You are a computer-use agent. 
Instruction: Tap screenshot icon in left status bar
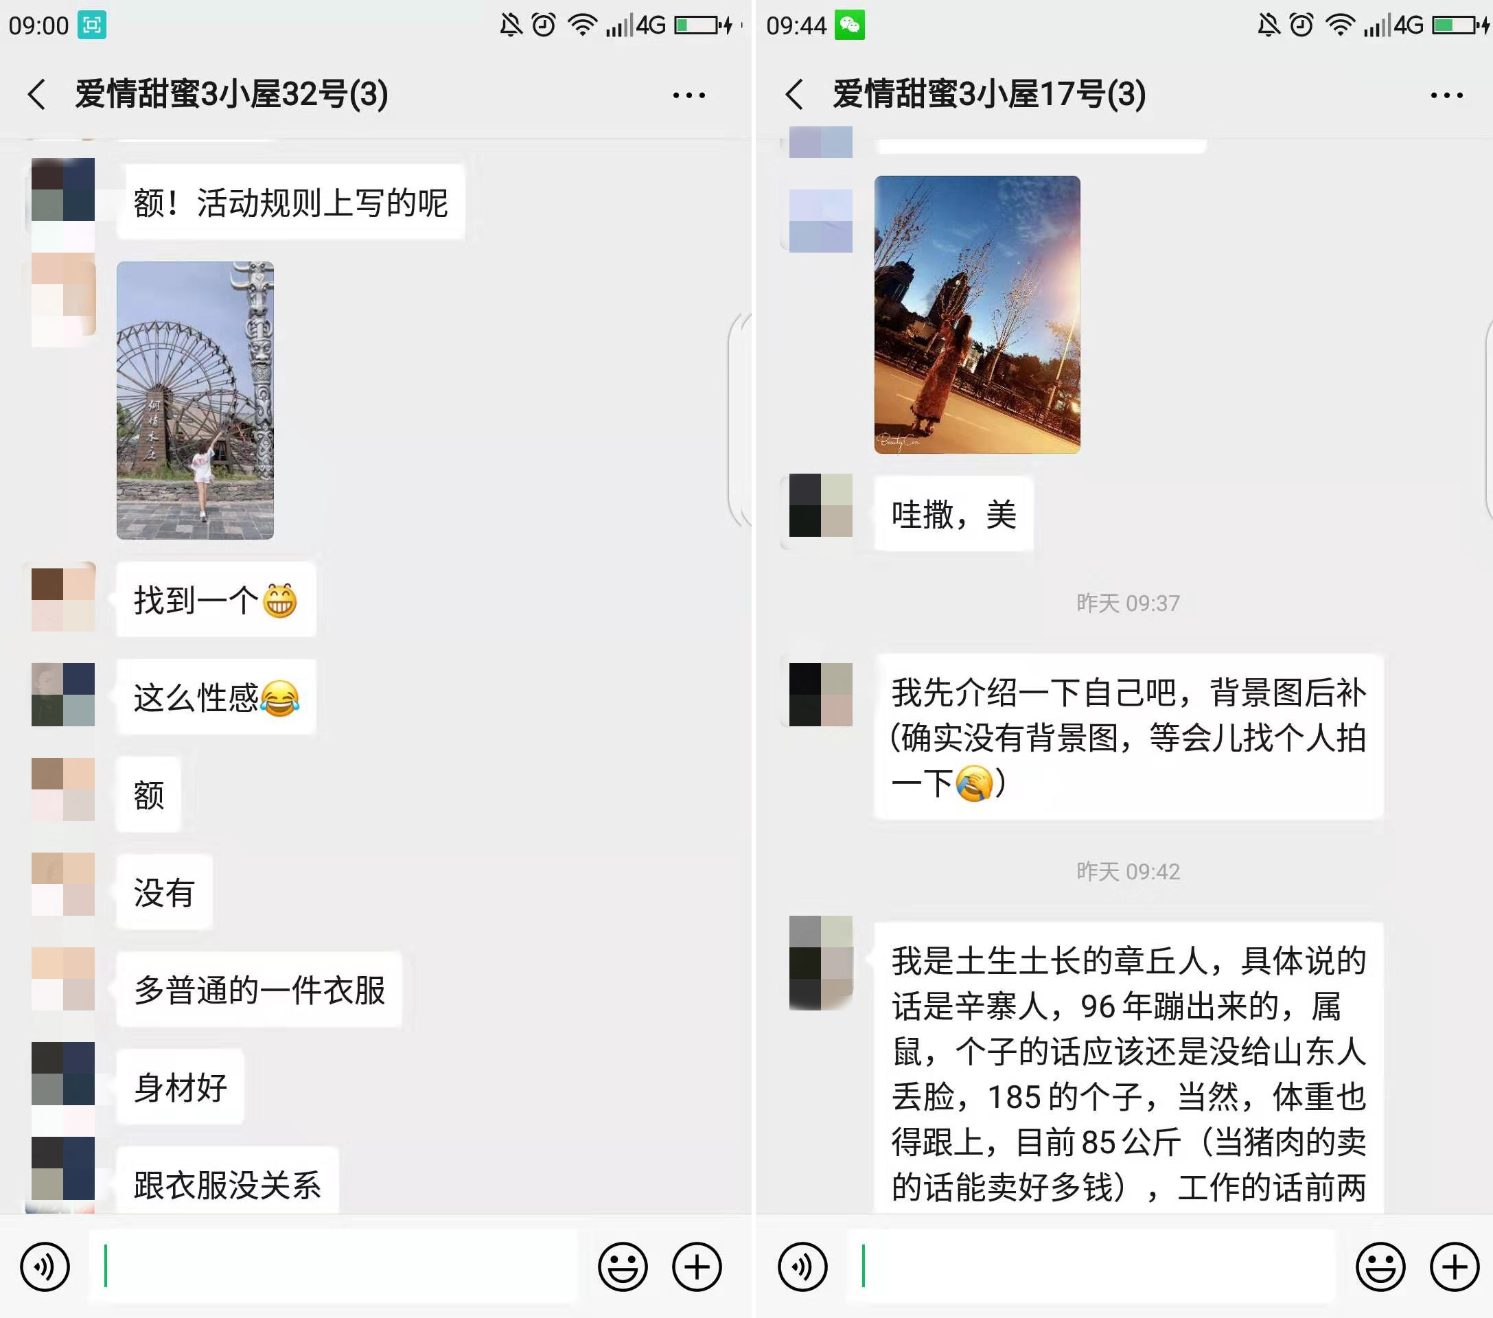pyautogui.click(x=92, y=25)
